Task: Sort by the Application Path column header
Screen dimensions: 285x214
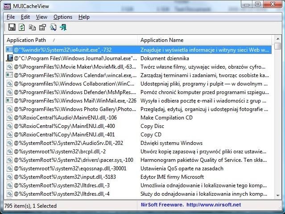Action: point(71,40)
